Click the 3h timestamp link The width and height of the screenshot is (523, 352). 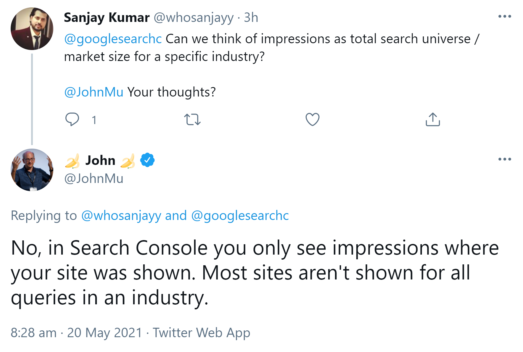tap(251, 17)
